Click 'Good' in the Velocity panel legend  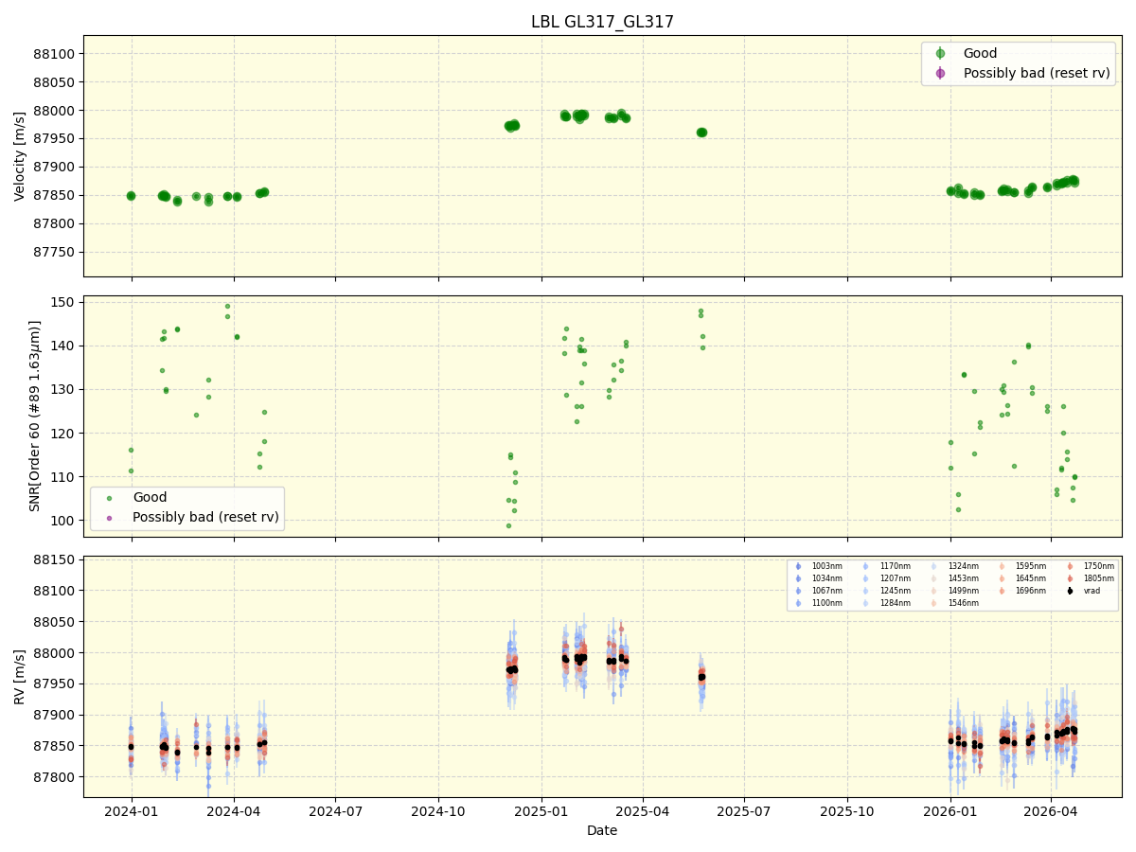(980, 54)
